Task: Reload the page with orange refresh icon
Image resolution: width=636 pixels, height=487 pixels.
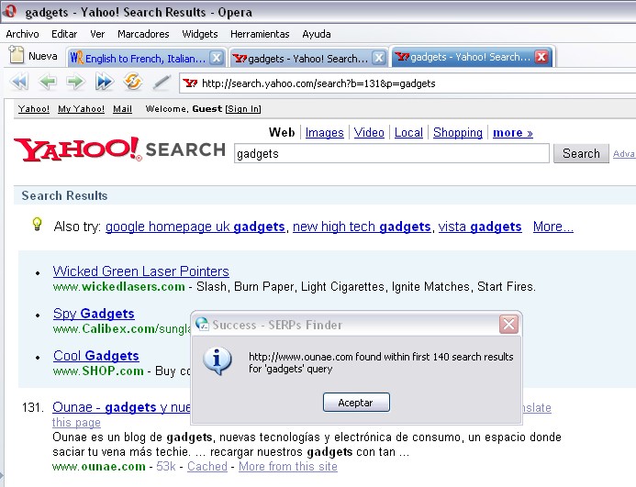Action: tap(133, 82)
